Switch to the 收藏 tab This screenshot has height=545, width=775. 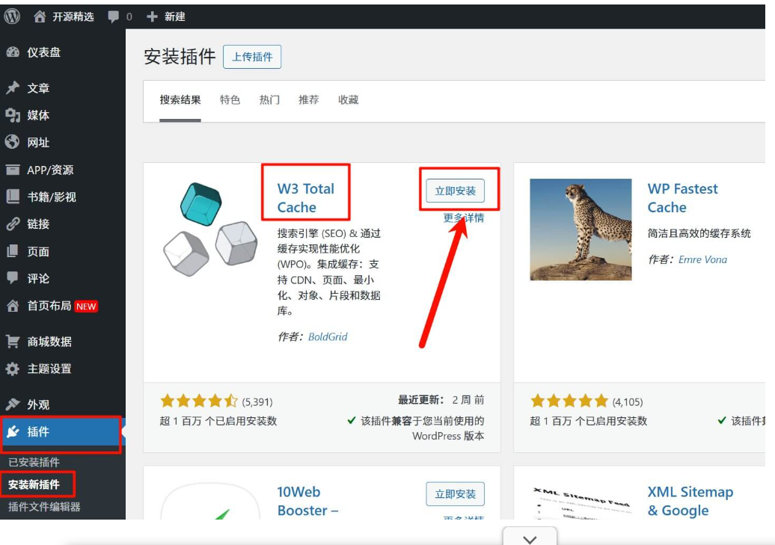click(348, 100)
